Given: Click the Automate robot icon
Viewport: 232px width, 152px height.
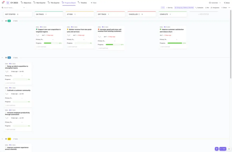Looking at the screenshot, I should pos(210,3).
